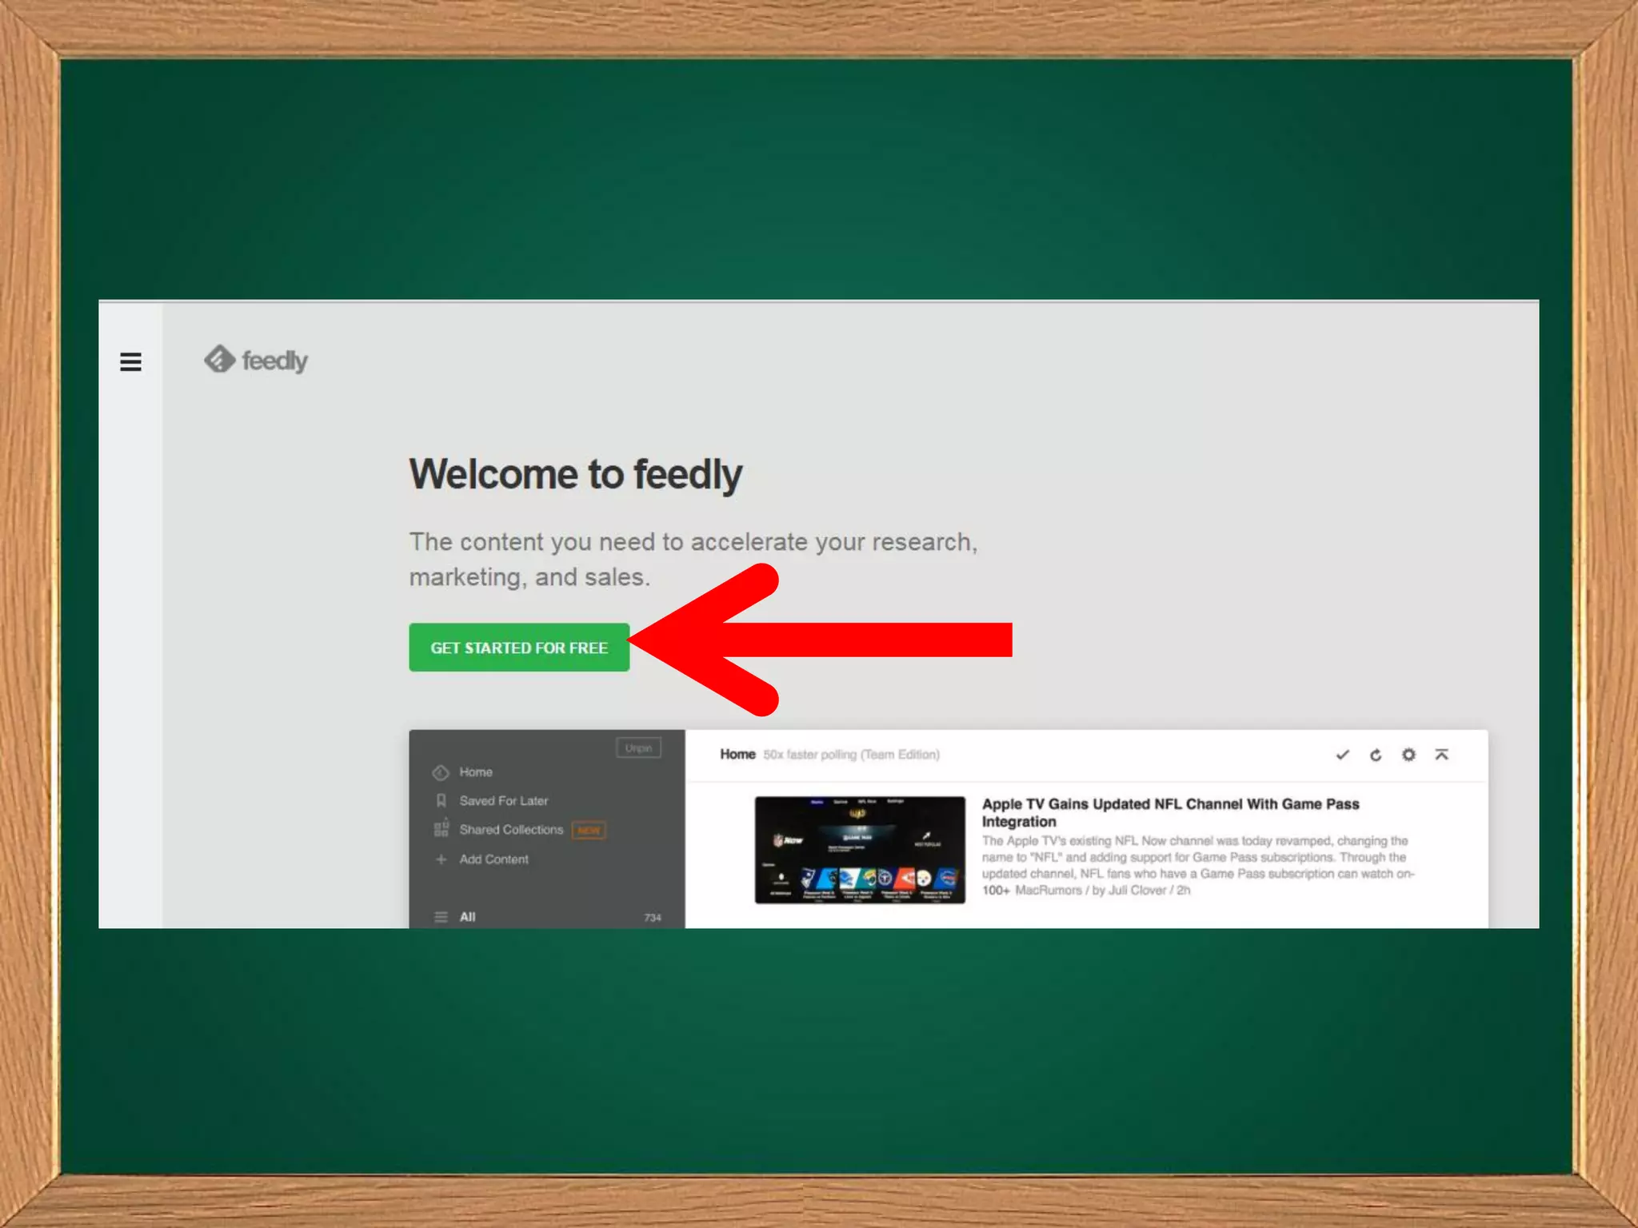Open settings with the gear icon
Screen dimensions: 1638x1228
(1408, 755)
